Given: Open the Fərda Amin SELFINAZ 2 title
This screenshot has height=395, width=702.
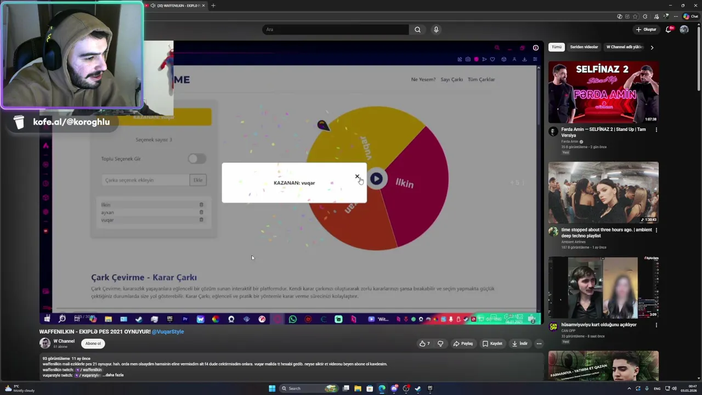Looking at the screenshot, I should pyautogui.click(x=603, y=132).
